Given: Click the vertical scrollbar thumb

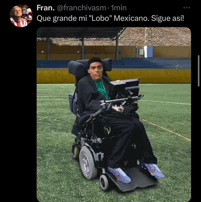Looking at the screenshot, I should [x=198, y=71].
